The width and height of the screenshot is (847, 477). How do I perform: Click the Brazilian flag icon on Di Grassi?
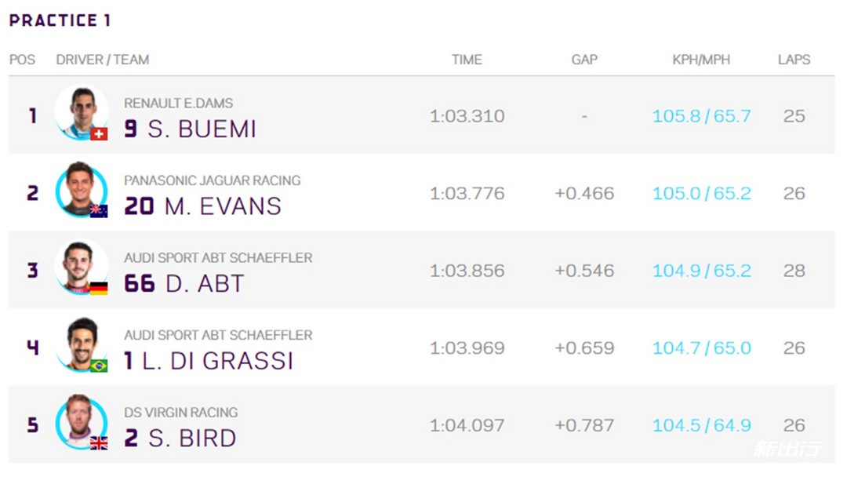[x=99, y=366]
